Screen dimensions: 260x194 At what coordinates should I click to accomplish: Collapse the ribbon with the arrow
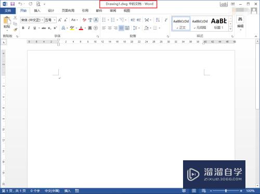point(256,36)
